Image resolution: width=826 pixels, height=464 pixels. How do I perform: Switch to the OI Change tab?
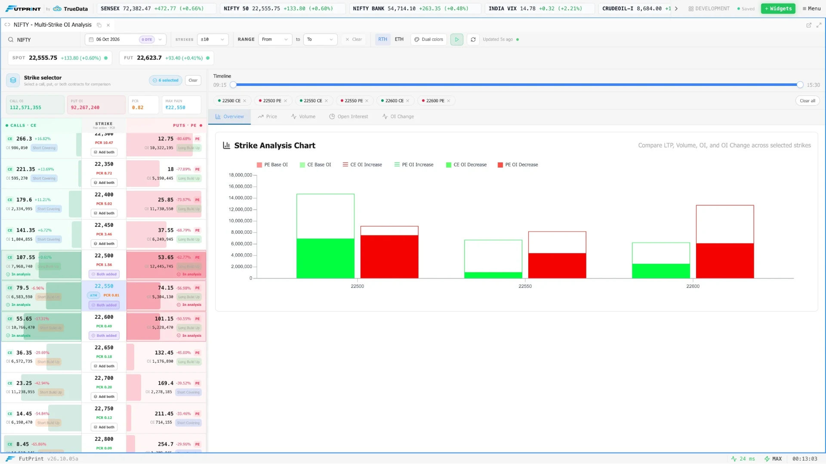[398, 117]
